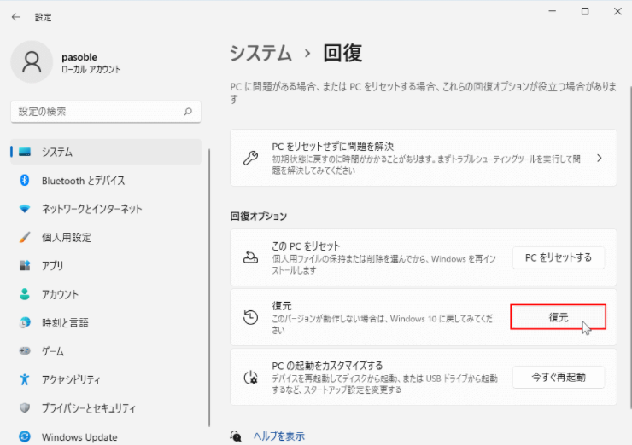Image resolution: width=632 pixels, height=445 pixels.
Task: Open ゲーム settings section
Action: tap(53, 351)
